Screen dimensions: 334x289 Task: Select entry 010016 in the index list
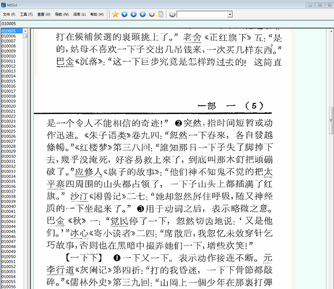[9, 86]
